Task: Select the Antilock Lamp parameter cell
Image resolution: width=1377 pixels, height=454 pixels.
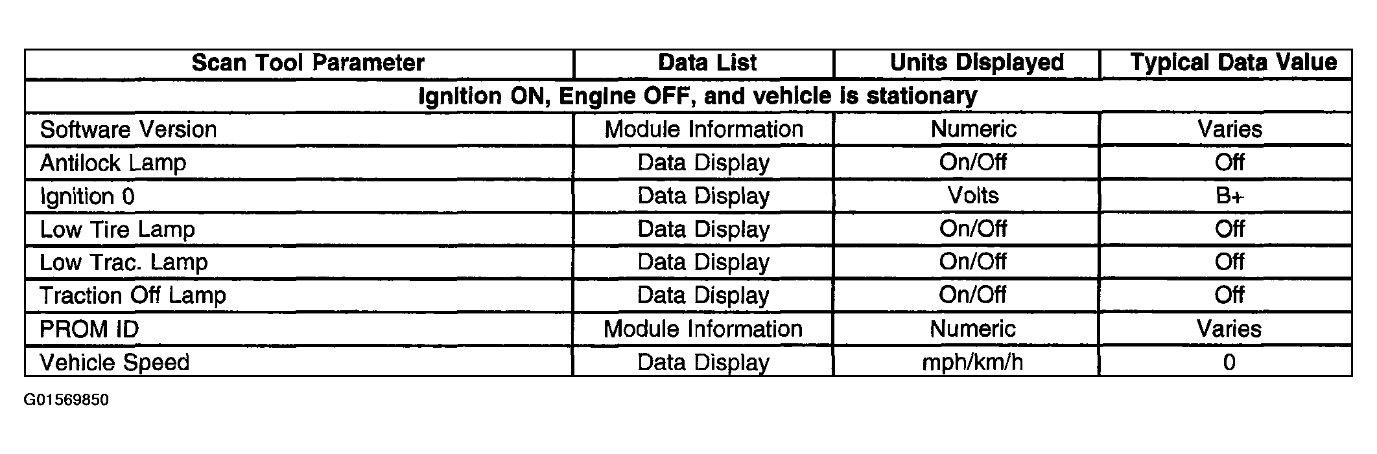Action: point(300,163)
